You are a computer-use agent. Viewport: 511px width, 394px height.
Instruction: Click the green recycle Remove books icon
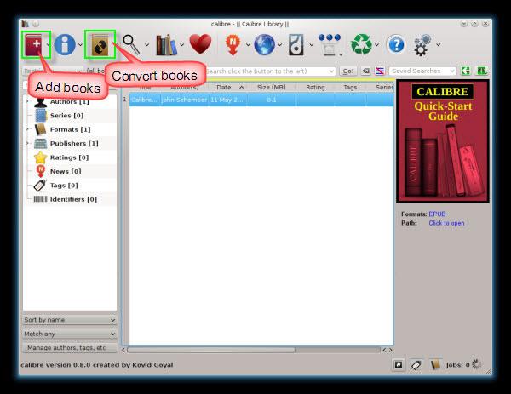(361, 44)
